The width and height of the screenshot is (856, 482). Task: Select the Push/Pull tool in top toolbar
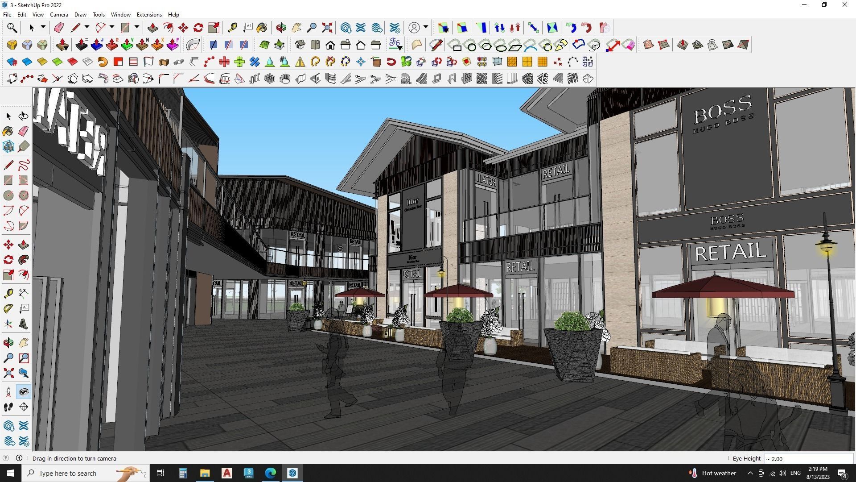[152, 28]
